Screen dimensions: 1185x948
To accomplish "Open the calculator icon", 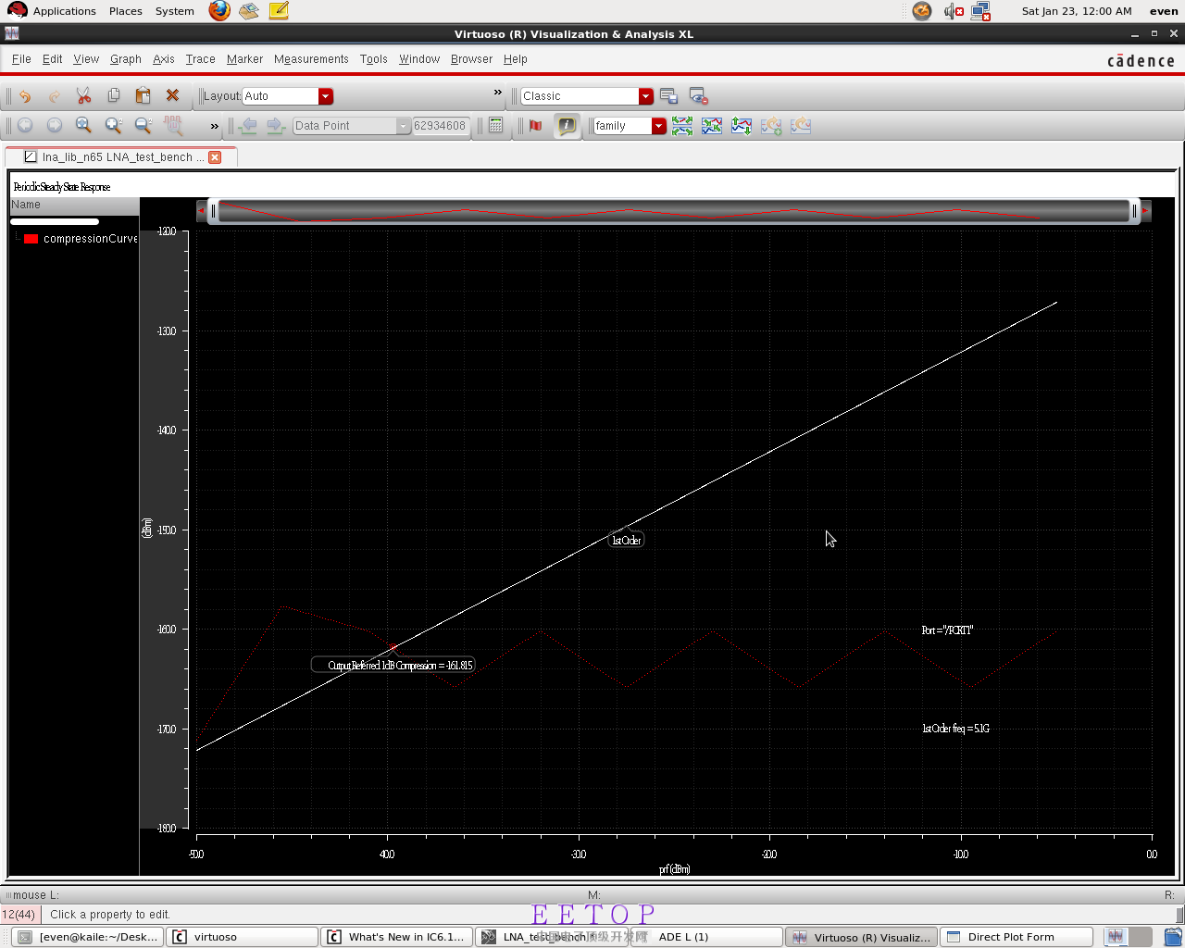I will click(496, 125).
